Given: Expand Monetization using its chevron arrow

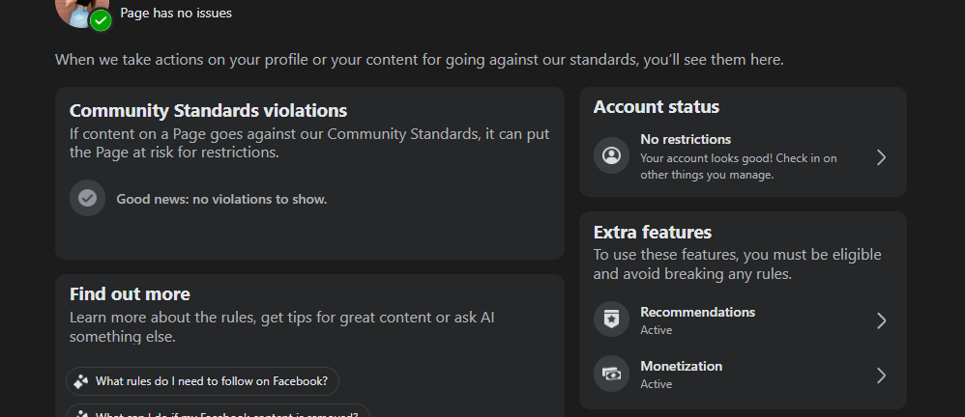Looking at the screenshot, I should pyautogui.click(x=881, y=375).
